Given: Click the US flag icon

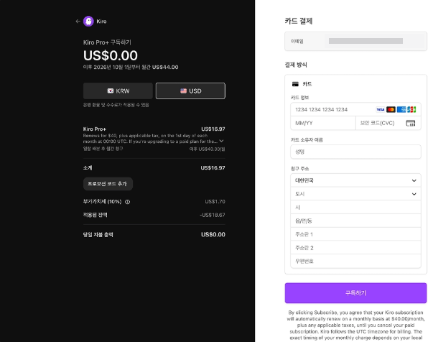Looking at the screenshot, I should 183,91.
